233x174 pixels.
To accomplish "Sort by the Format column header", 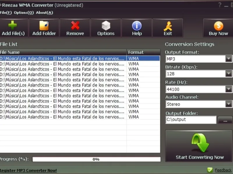I will point(143,52).
